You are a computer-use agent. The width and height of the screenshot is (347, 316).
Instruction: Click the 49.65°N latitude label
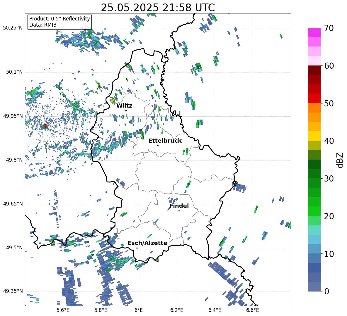click(x=13, y=204)
